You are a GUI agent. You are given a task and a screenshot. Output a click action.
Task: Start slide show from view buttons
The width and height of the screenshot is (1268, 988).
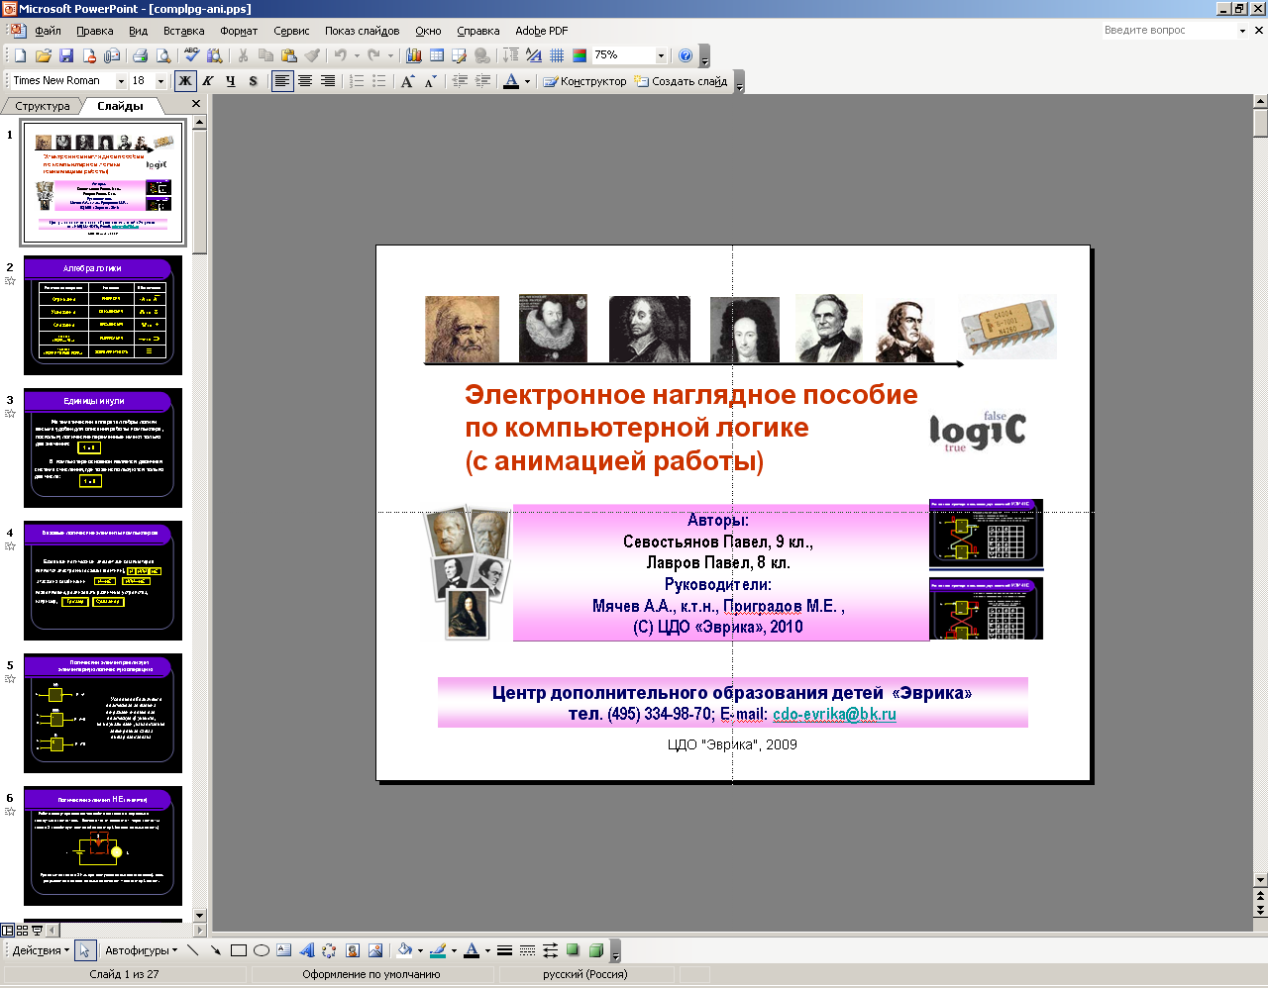point(38,931)
